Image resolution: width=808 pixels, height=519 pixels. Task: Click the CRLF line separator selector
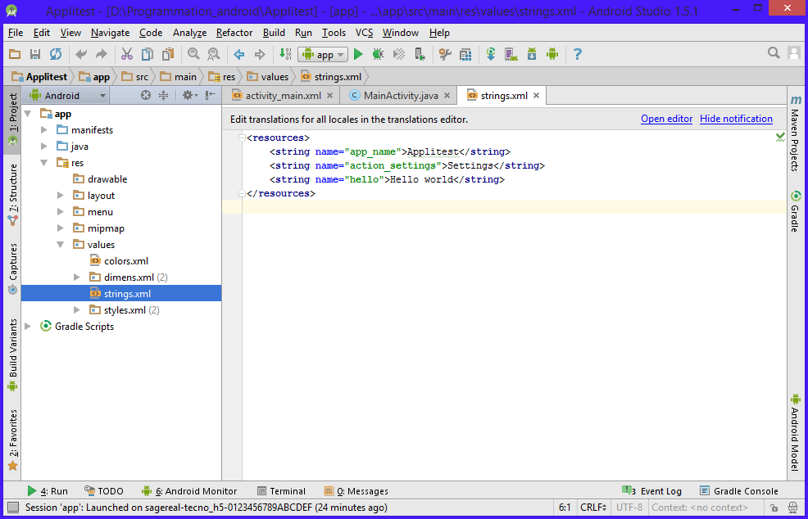(592, 508)
